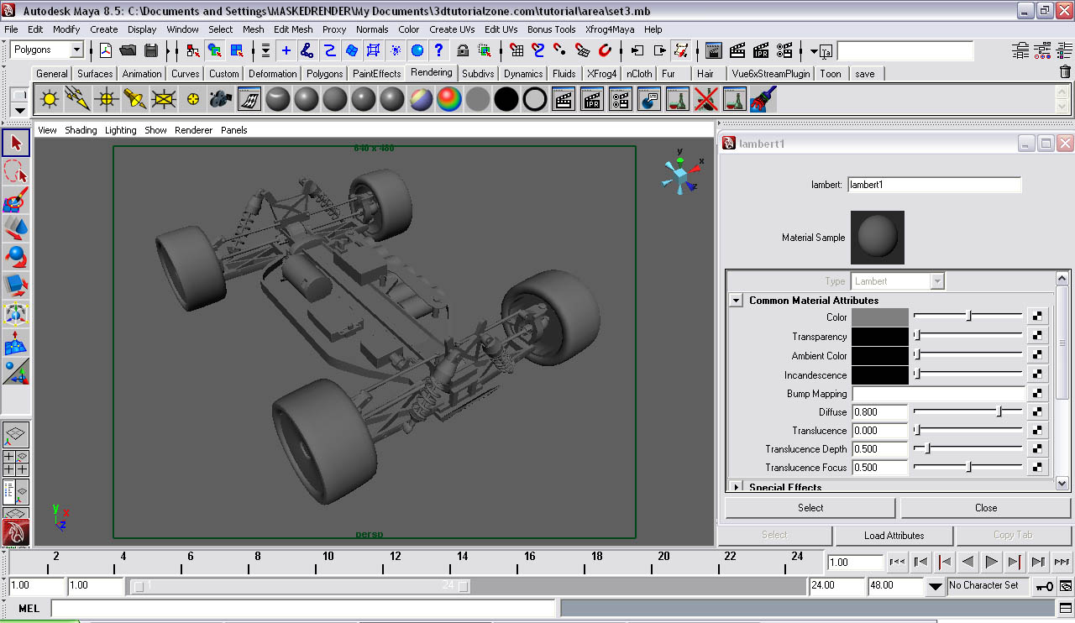
Task: Click the single perspective view layout icon
Action: click(x=16, y=435)
